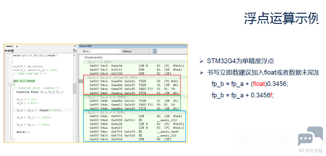Click the current instruction marker in disassembly gutter

point(81,81)
